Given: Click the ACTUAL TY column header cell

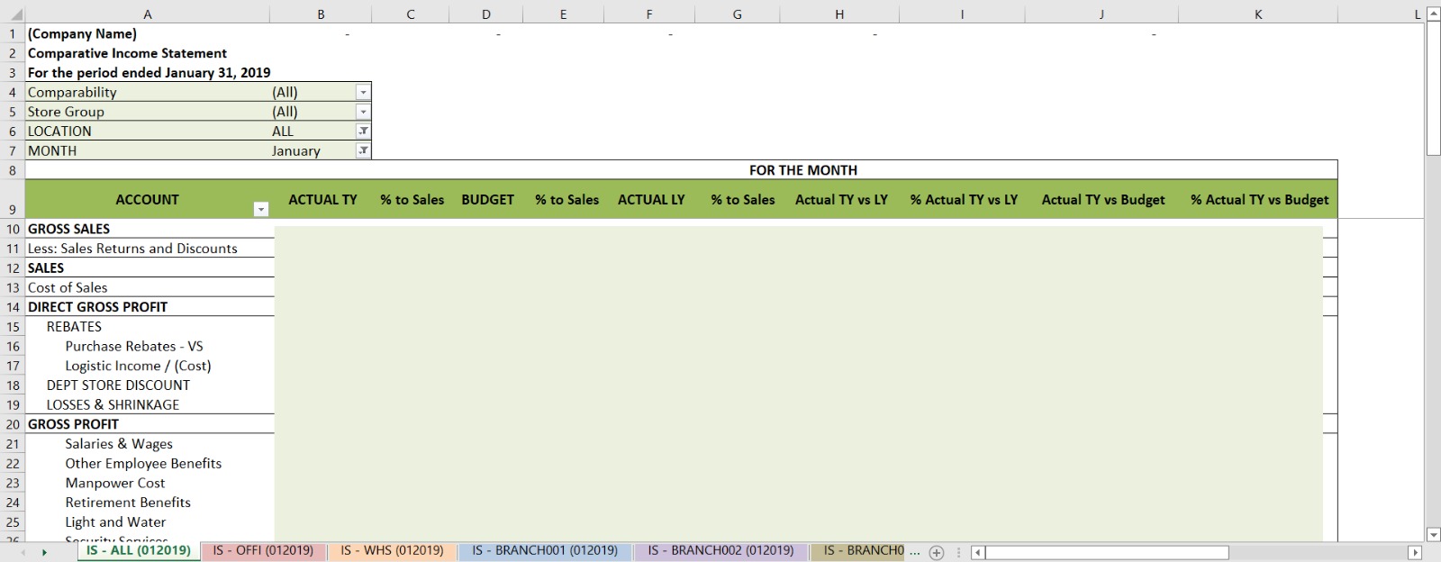Looking at the screenshot, I should point(322,199).
